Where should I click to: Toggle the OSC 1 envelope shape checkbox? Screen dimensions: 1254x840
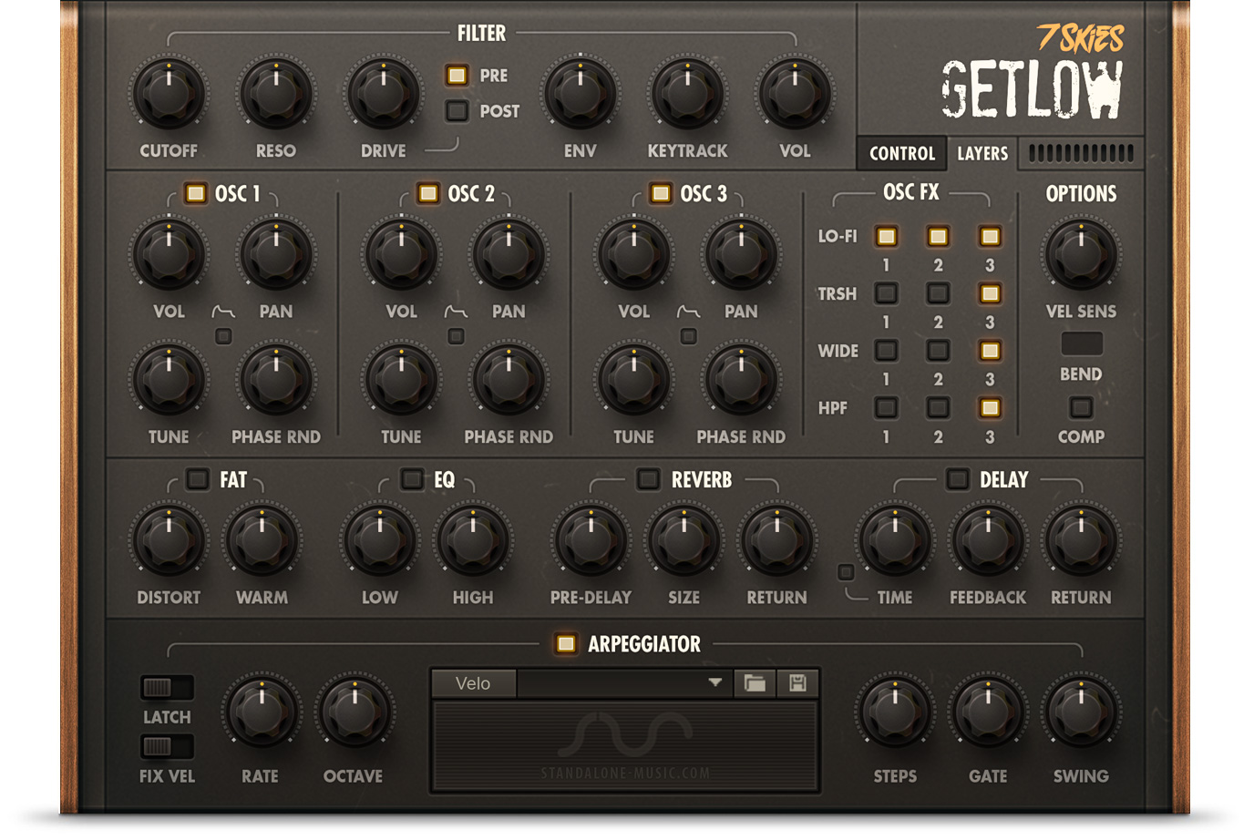223,337
